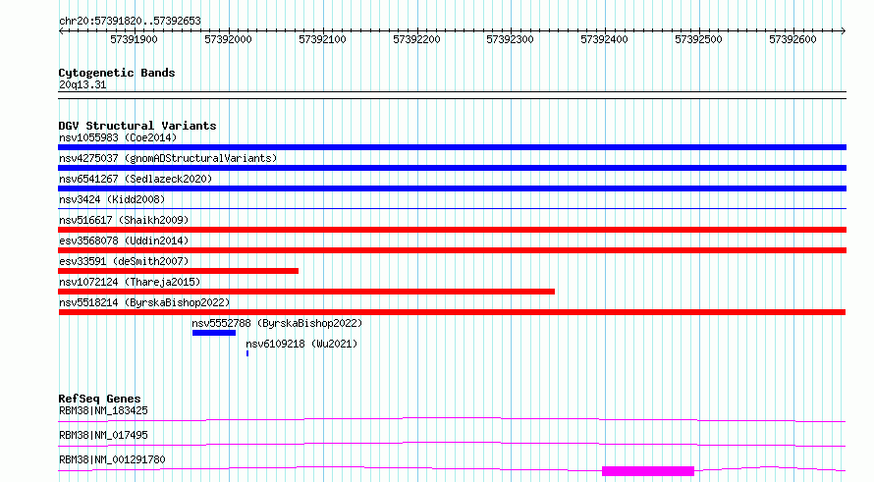Viewport: 874px width, 482px height.
Task: Select the nsv1072124 (Thareja2015) red bar
Action: pos(306,292)
